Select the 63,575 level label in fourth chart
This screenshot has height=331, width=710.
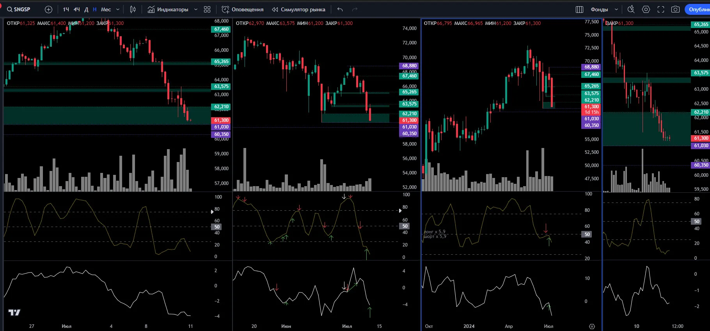701,73
